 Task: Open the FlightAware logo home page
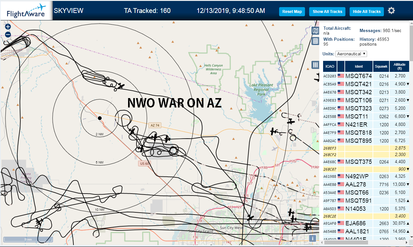[x=26, y=11]
